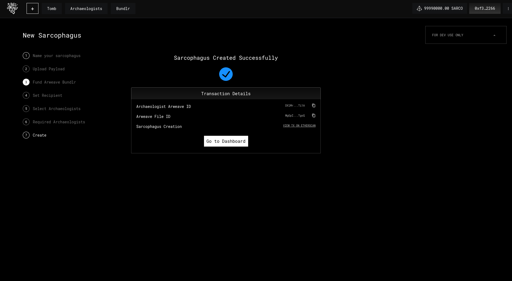Image resolution: width=512 pixels, height=281 pixels.
Task: Click the 99990000.00 SARCO balance display
Action: 443,8
